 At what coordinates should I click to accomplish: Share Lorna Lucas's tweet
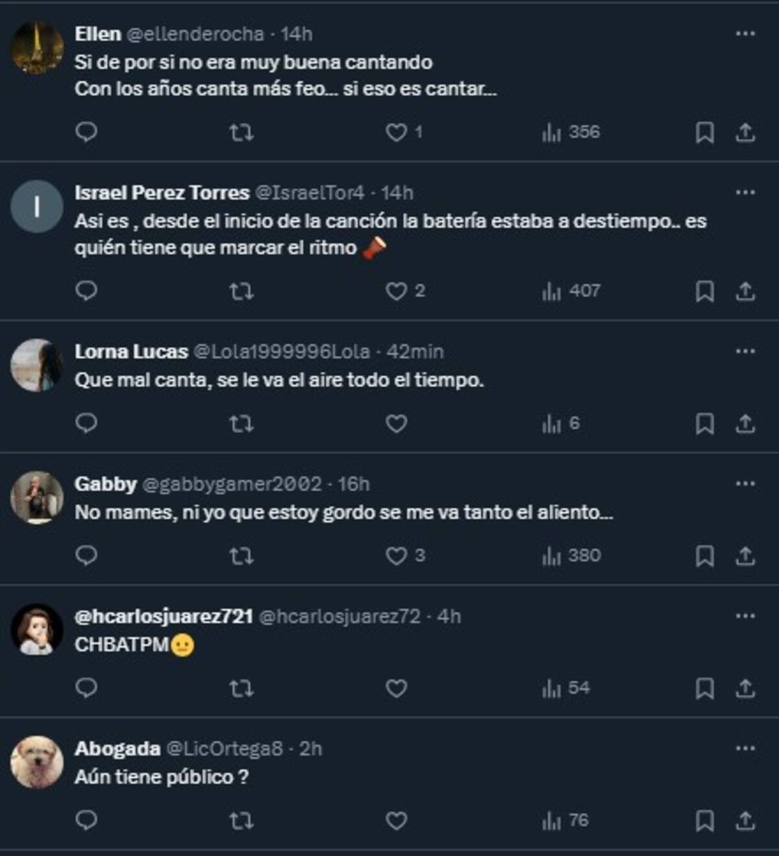(x=745, y=424)
